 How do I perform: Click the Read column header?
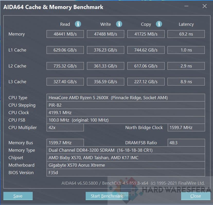(65, 24)
